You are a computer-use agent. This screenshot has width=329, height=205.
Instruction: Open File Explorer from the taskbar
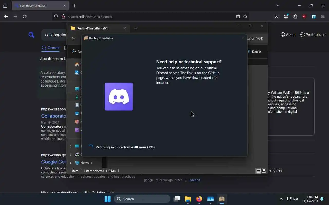(188, 199)
